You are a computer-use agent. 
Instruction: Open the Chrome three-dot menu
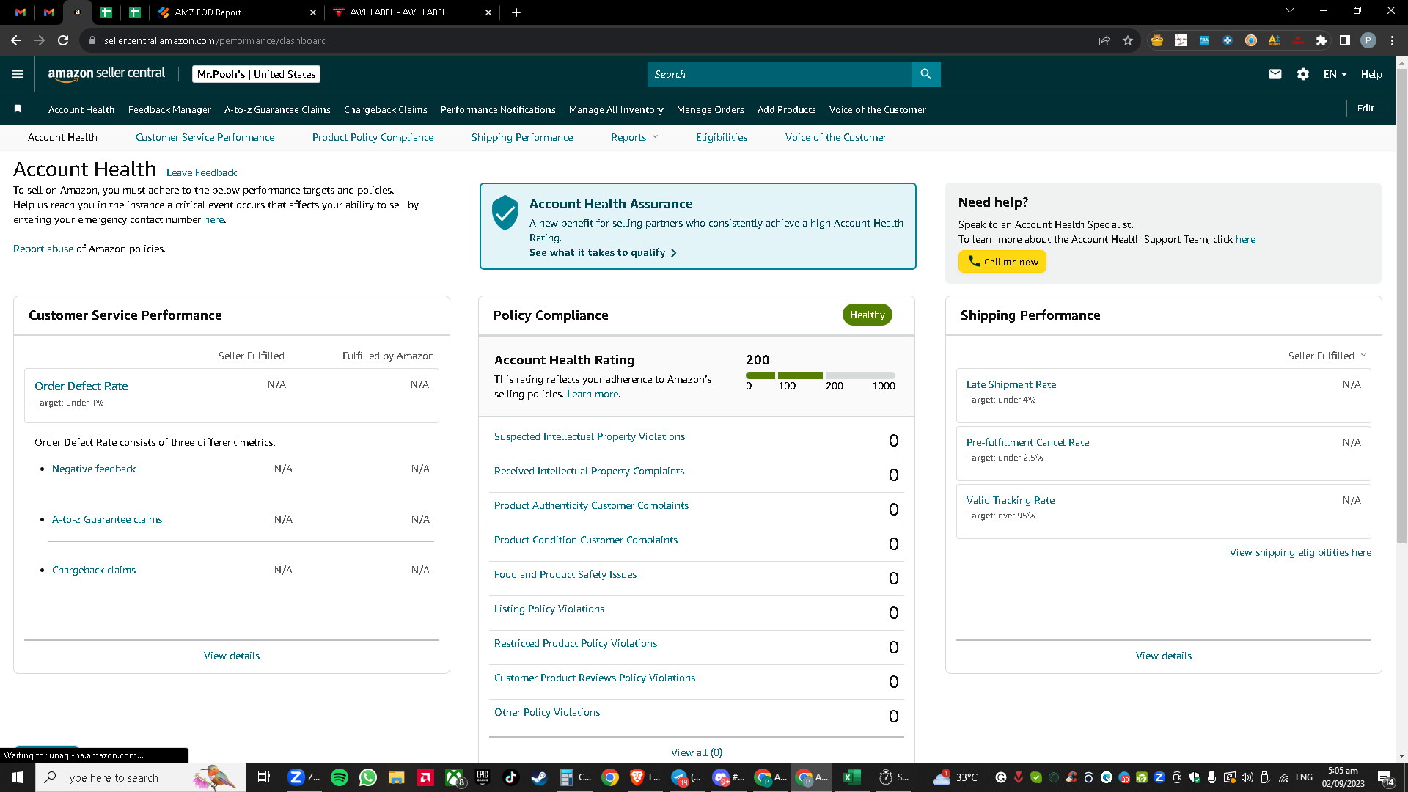tap(1392, 40)
